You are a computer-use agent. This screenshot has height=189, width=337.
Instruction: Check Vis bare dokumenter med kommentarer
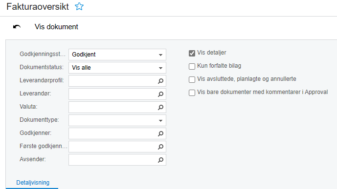(x=192, y=93)
